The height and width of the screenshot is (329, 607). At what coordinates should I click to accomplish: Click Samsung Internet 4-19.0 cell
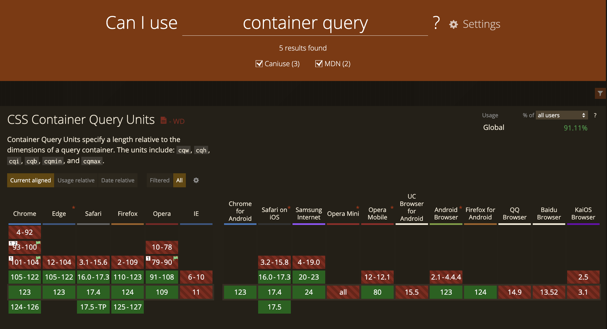coord(309,262)
